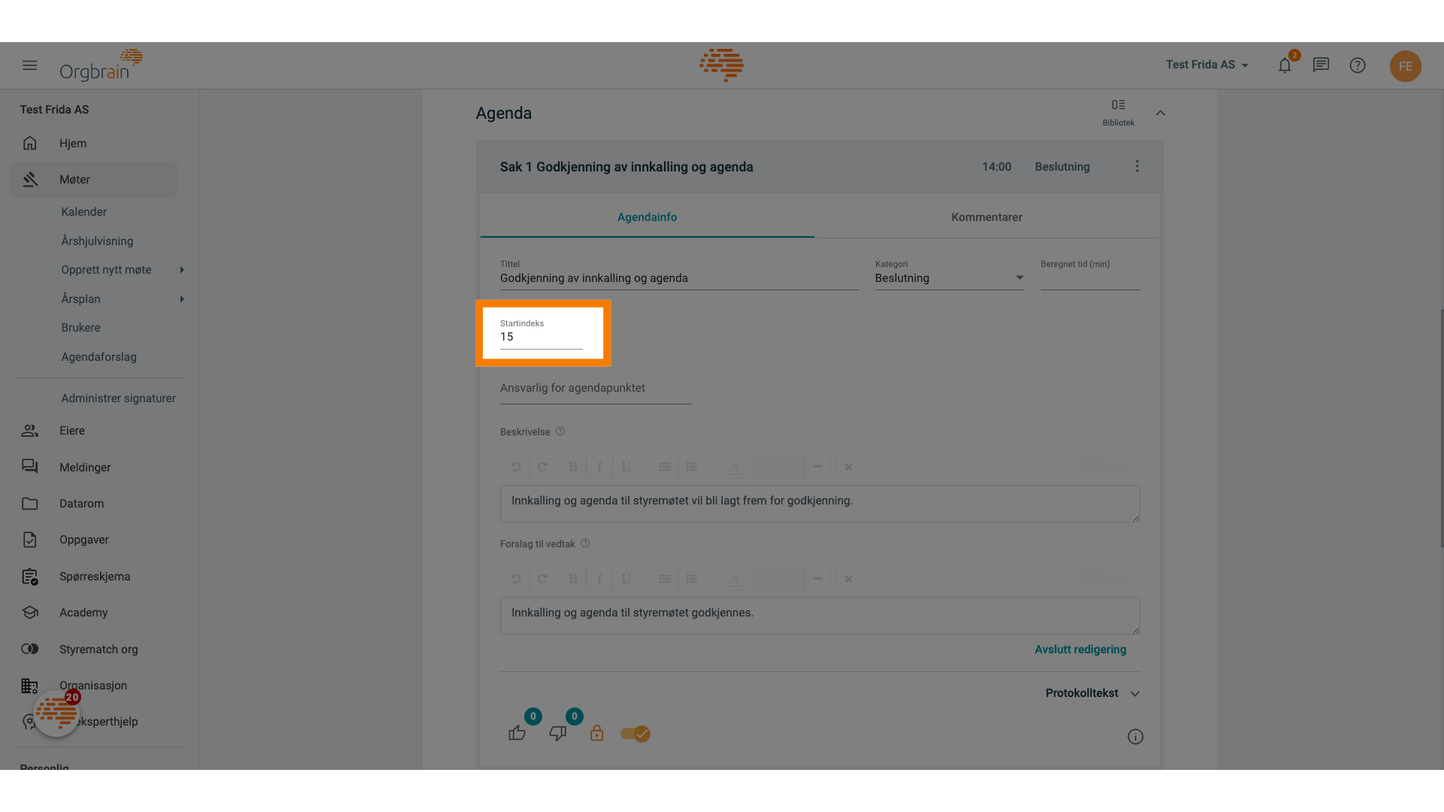Toggle italic in Forslag til vedtak editor

[599, 579]
